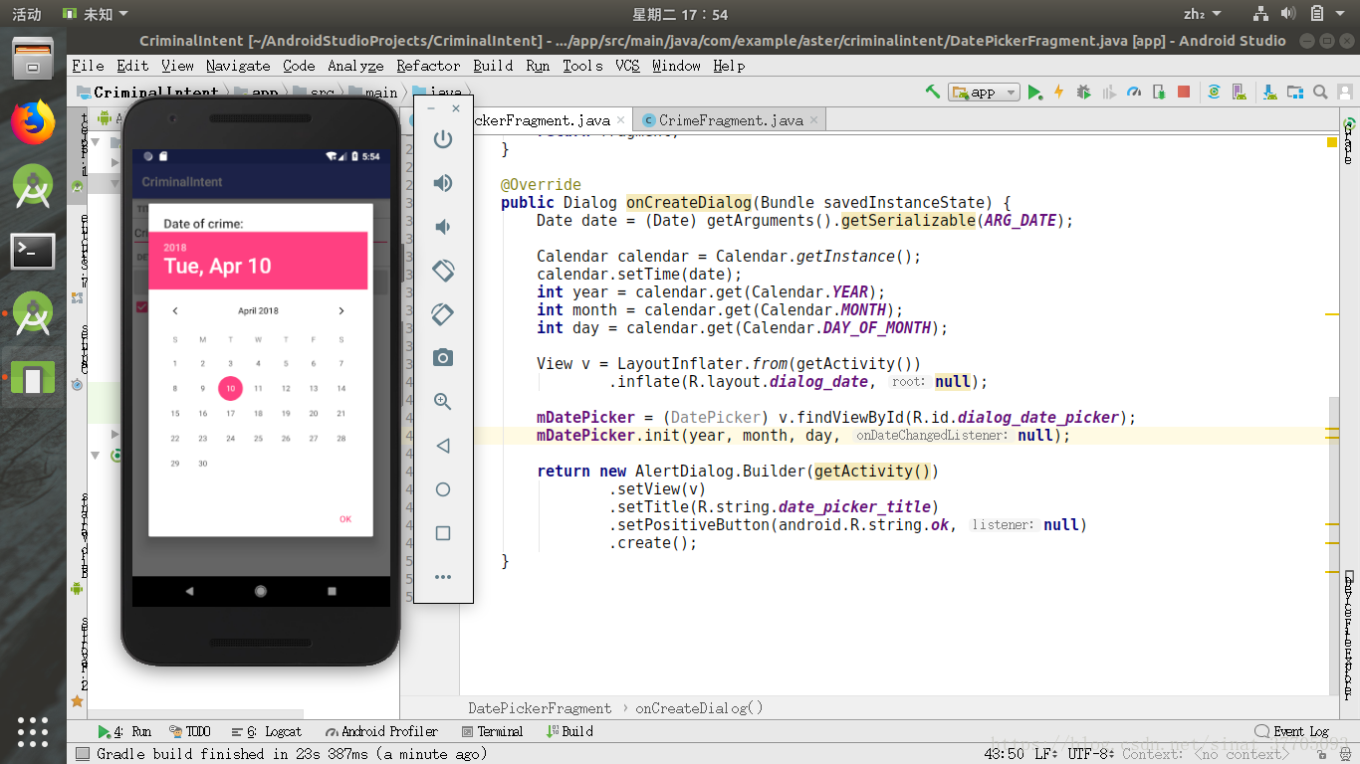Open Project Structure icon in the toolbar
Image resolution: width=1360 pixels, height=764 pixels.
1295,92
